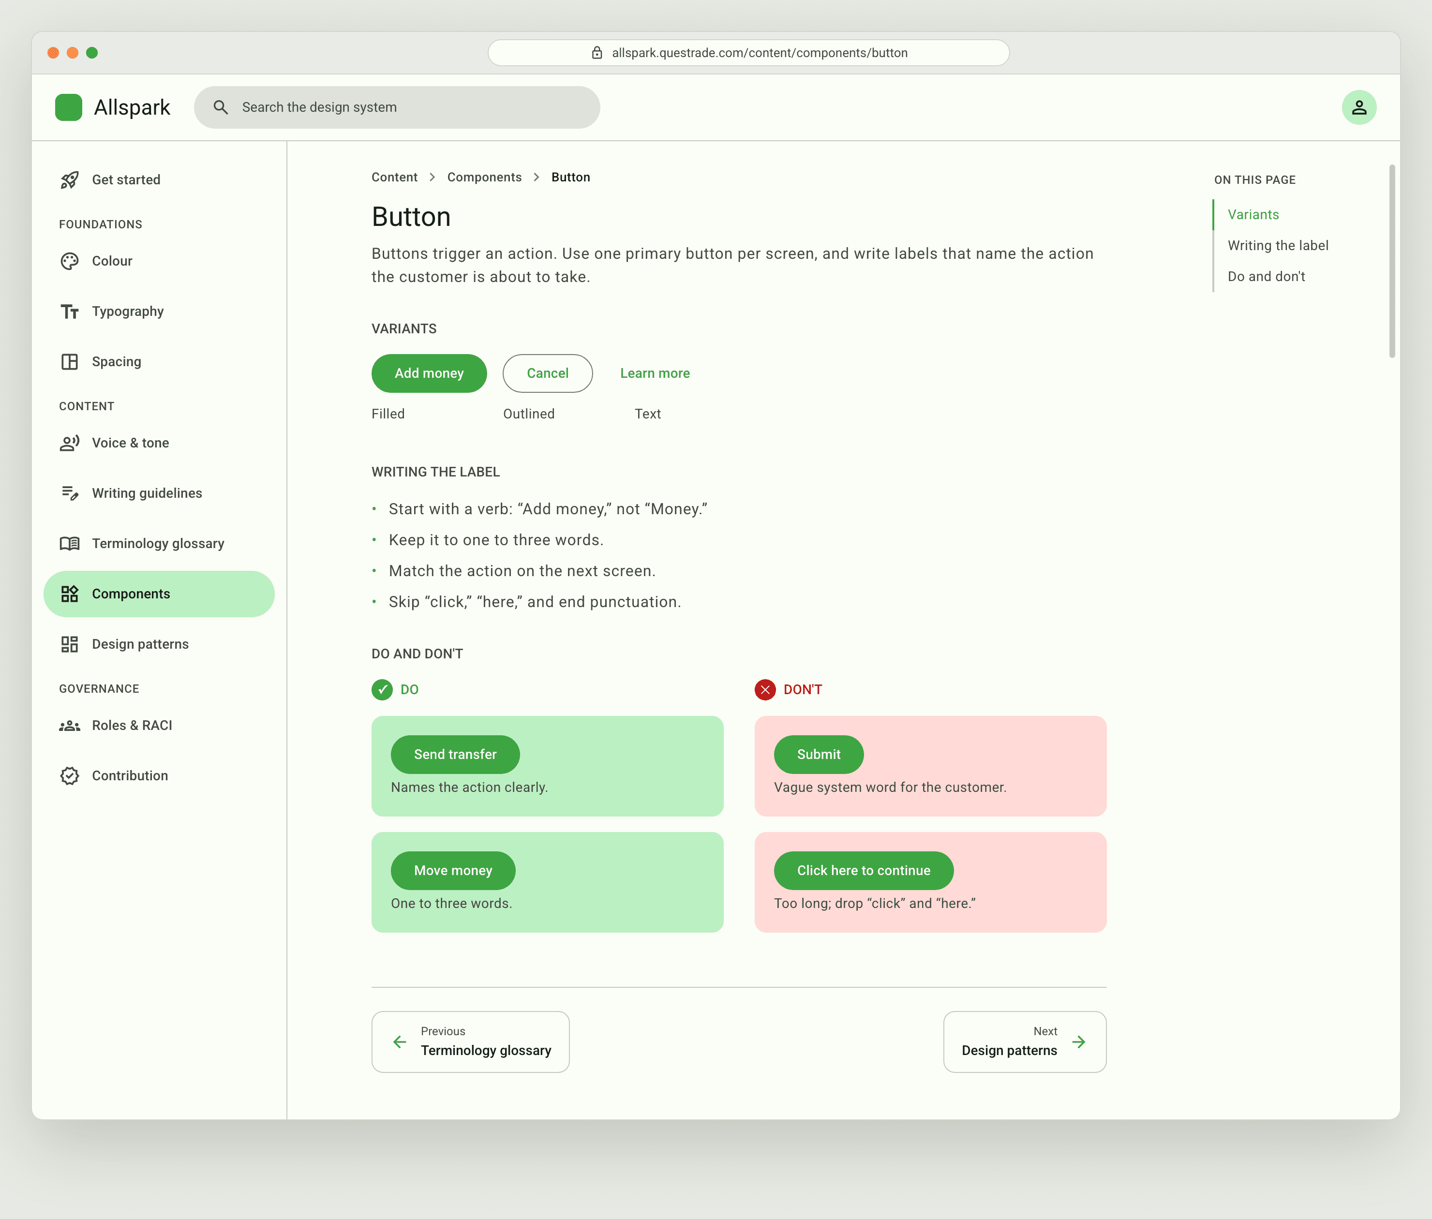Click the Learn more text button

pyautogui.click(x=655, y=373)
